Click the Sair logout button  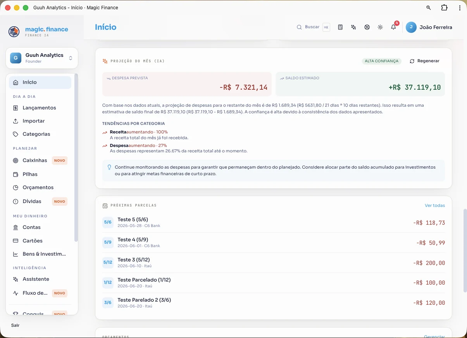pyautogui.click(x=16, y=325)
